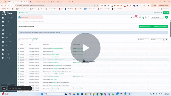
Task: Expand the Financials submenu chevron
Action: tap(15, 42)
